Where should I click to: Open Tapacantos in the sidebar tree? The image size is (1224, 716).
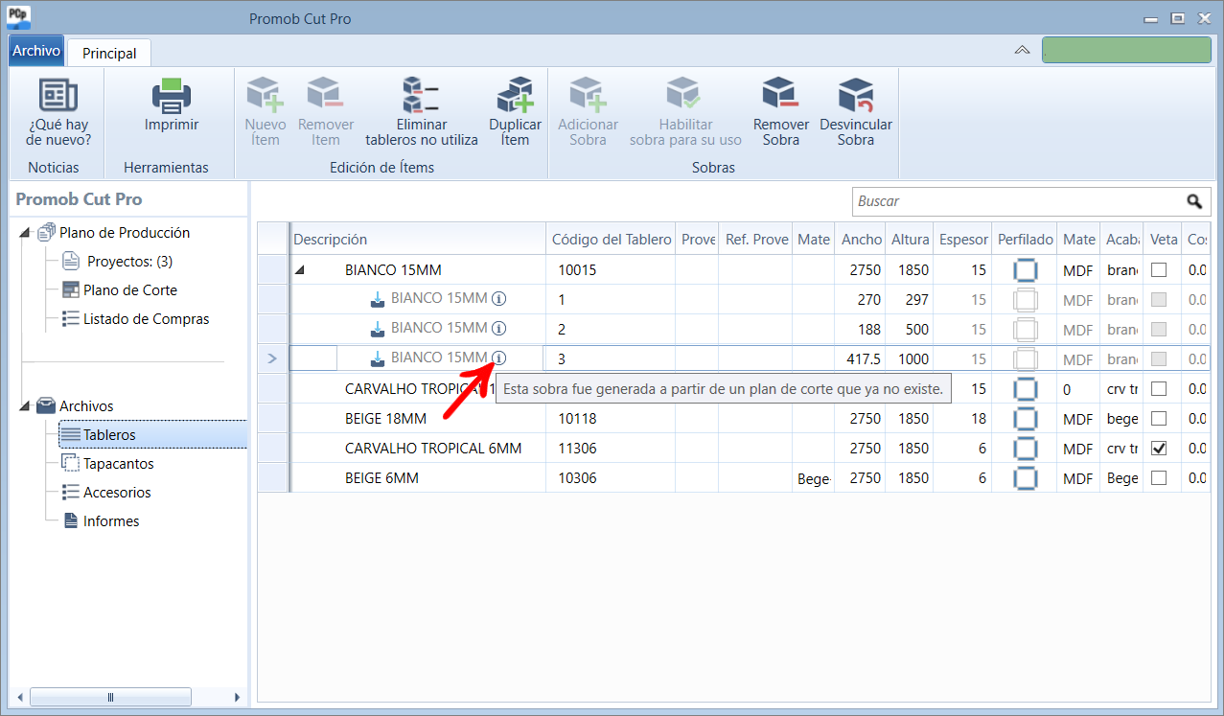[119, 464]
